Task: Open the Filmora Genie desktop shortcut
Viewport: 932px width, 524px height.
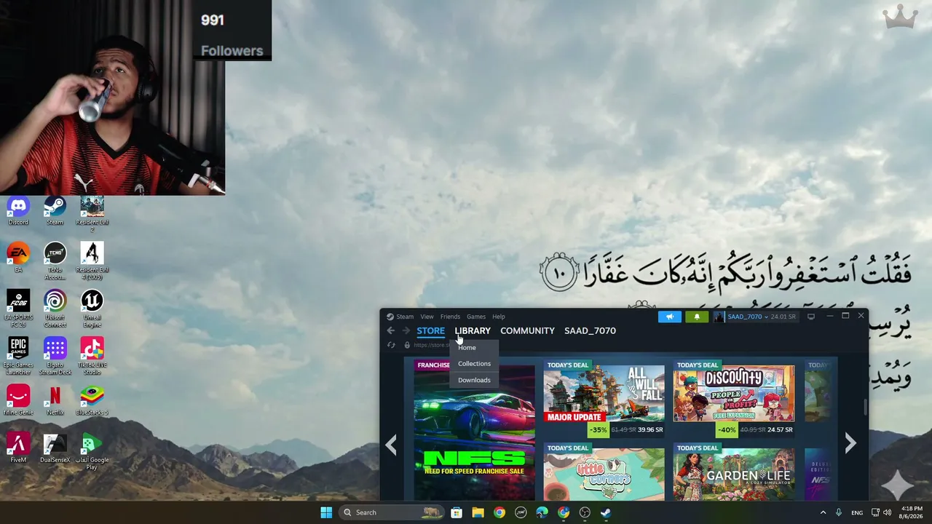Action: [18, 400]
